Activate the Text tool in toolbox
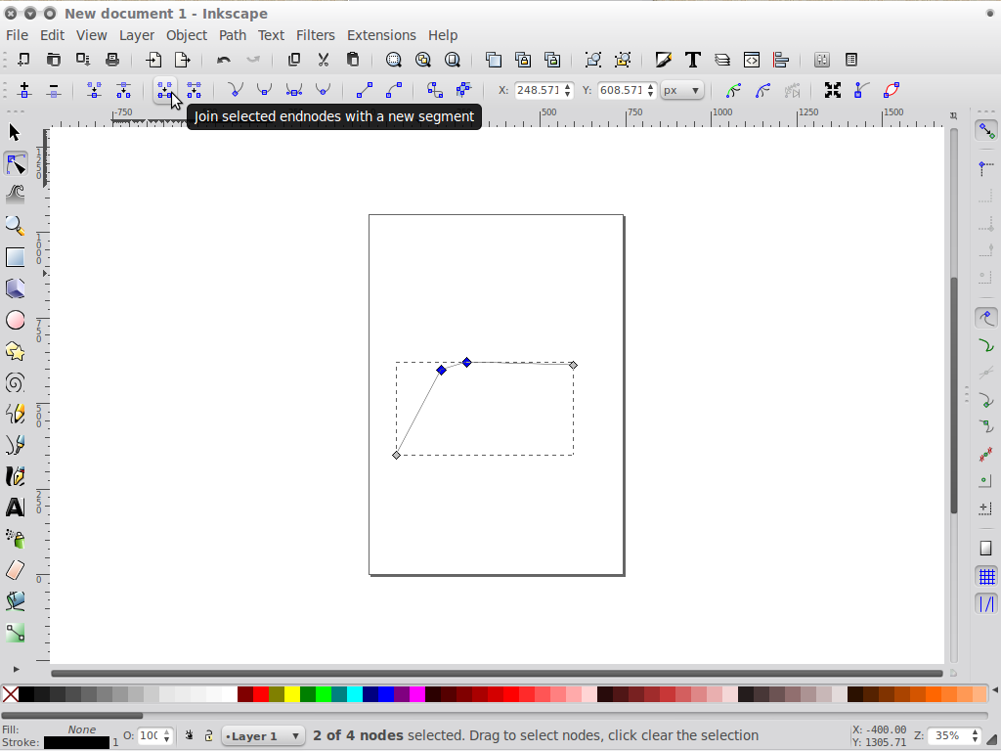This screenshot has height=751, width=1001. 16,508
